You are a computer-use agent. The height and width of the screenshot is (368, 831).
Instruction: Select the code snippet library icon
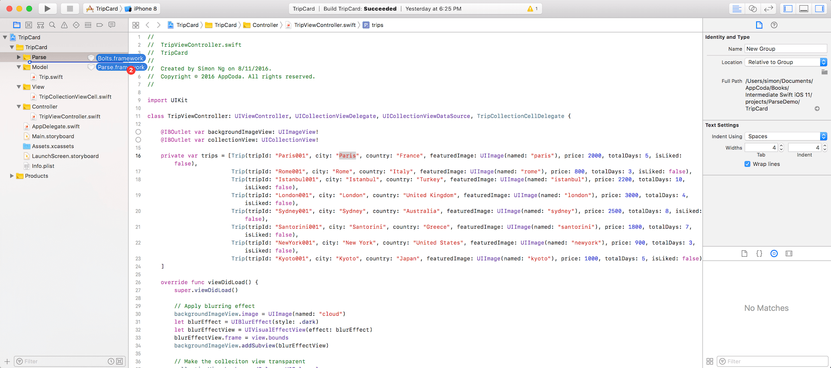click(759, 254)
